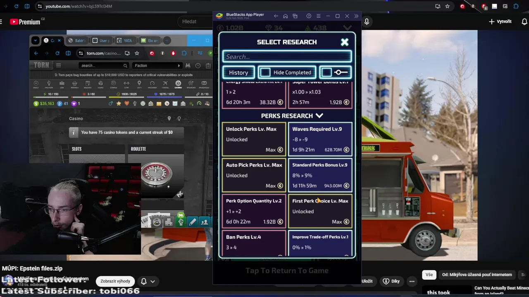The width and height of the screenshot is (529, 297).
Task: Click inner browser reload icon
Action: (57, 53)
